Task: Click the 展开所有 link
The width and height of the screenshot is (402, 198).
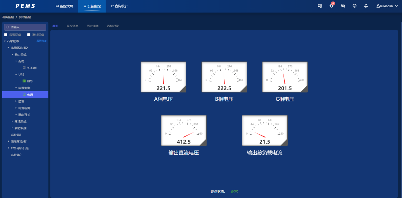Action: click(41, 41)
